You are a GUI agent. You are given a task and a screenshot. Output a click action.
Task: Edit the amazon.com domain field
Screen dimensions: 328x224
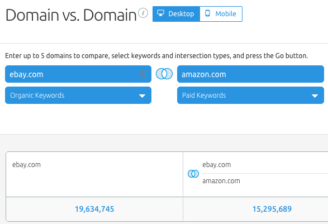[250, 74]
